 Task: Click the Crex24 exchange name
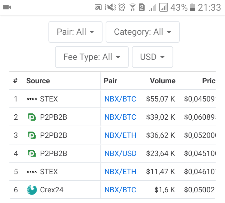(x=52, y=190)
